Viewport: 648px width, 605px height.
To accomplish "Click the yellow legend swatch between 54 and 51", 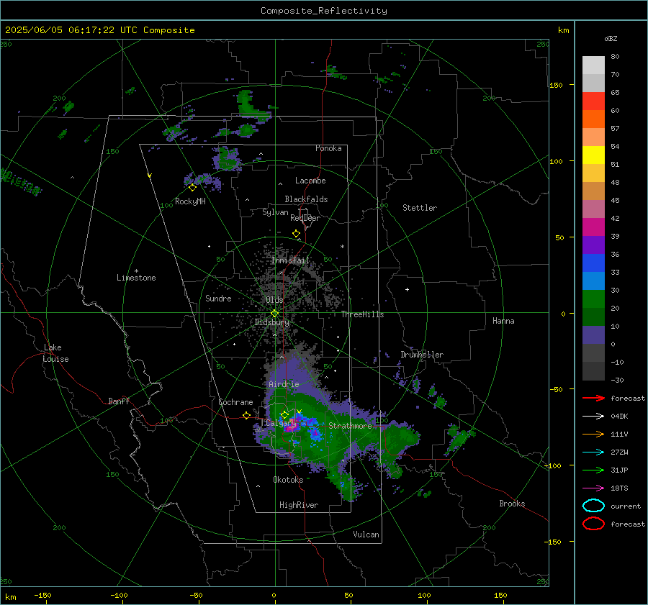I will [x=593, y=155].
